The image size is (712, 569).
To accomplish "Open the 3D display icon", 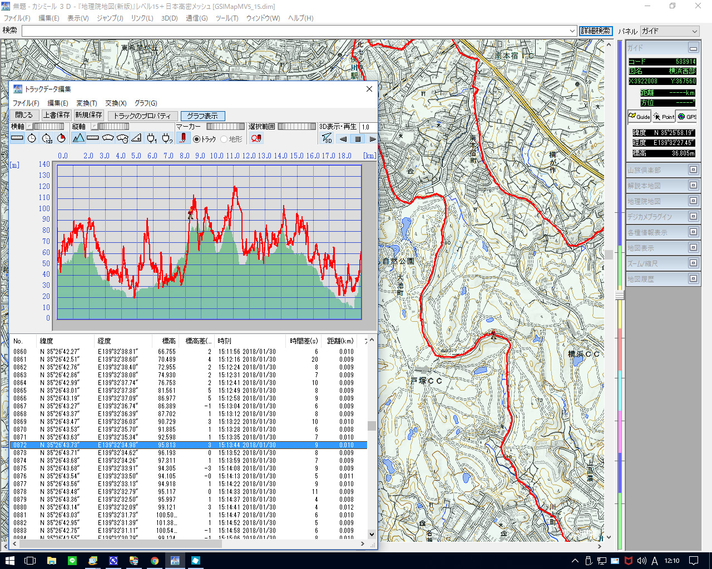I will click(x=327, y=138).
